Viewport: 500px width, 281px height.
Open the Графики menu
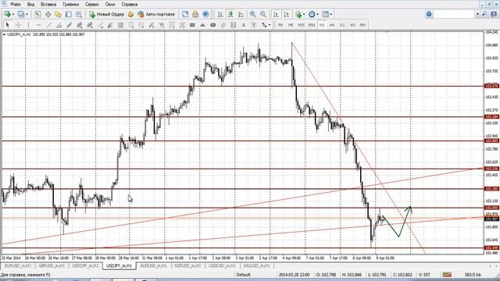71,5
